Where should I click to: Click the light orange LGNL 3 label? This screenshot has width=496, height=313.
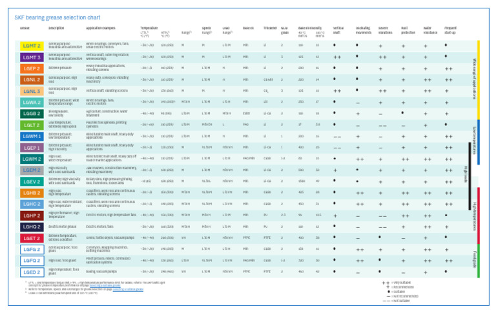click(x=32, y=91)
